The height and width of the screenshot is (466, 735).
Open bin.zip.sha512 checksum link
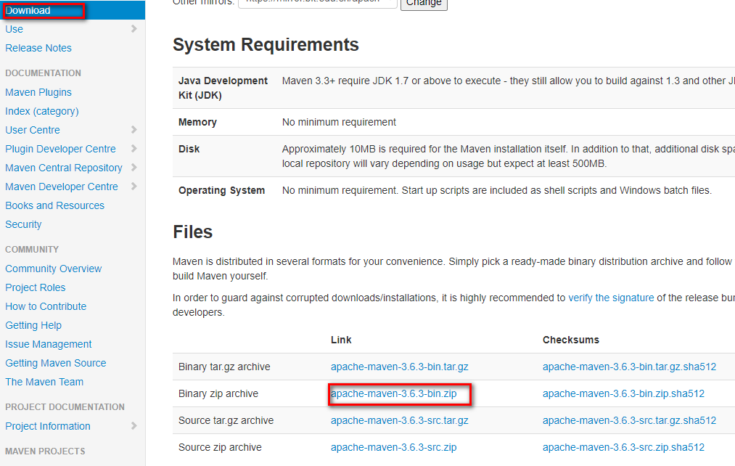(623, 394)
